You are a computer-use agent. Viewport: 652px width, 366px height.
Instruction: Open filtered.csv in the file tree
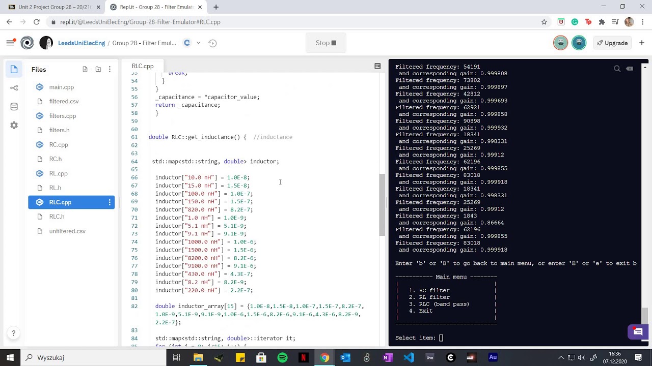(x=64, y=101)
